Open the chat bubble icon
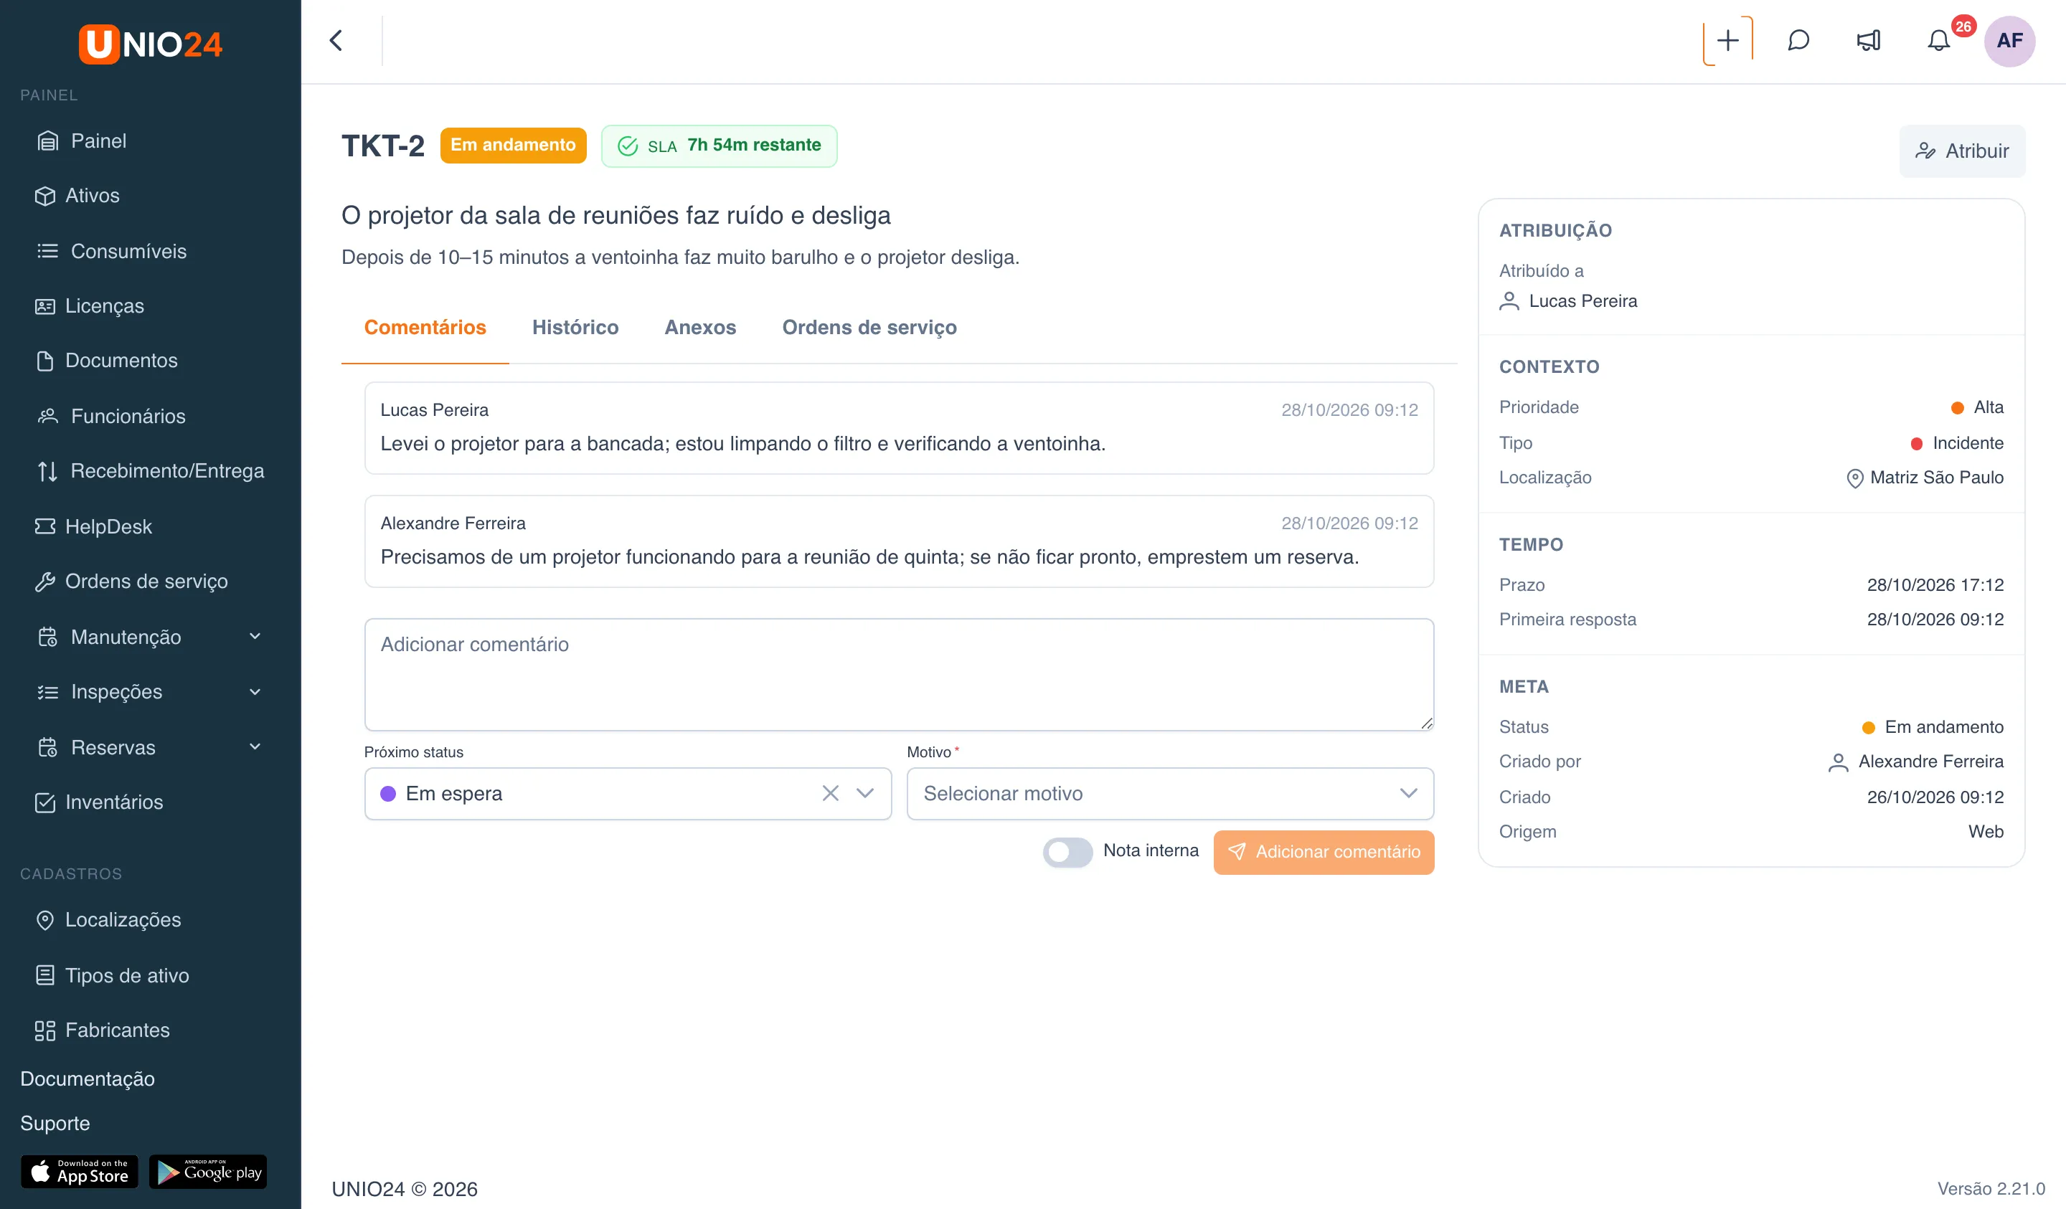 pos(1798,40)
